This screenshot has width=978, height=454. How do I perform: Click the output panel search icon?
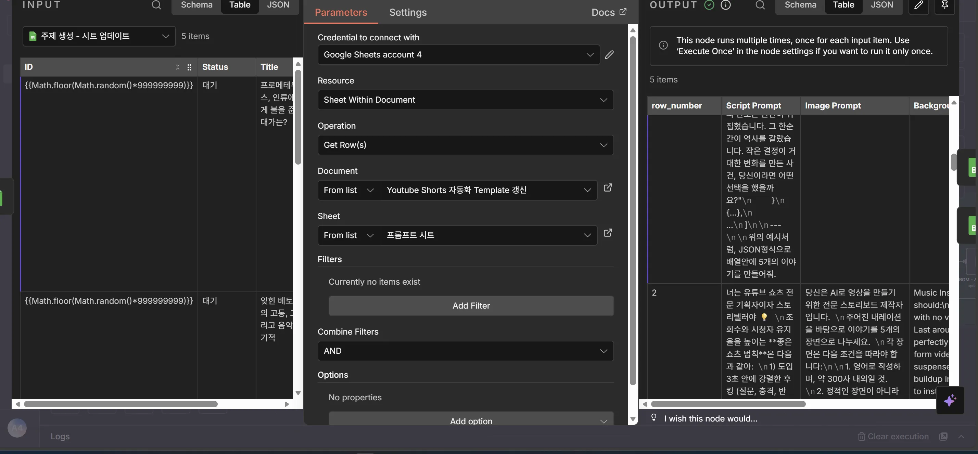point(760,5)
